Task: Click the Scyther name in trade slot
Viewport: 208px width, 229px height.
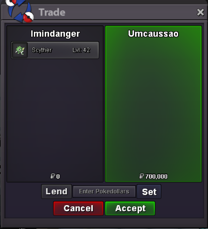Action: [42, 50]
